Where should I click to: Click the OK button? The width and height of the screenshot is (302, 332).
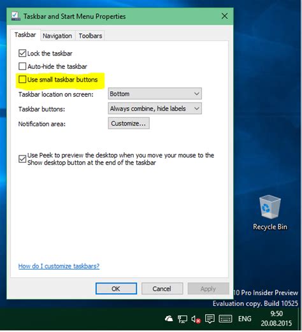116,289
